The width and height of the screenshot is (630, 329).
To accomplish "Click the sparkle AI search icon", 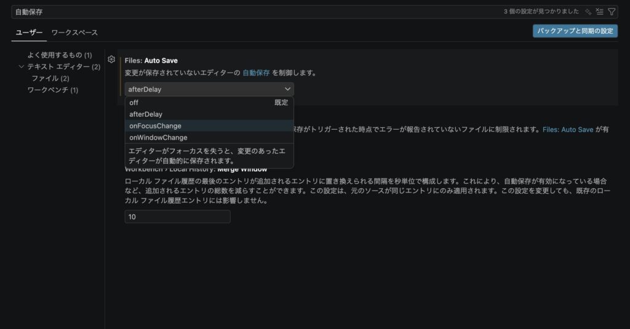I will [x=588, y=12].
